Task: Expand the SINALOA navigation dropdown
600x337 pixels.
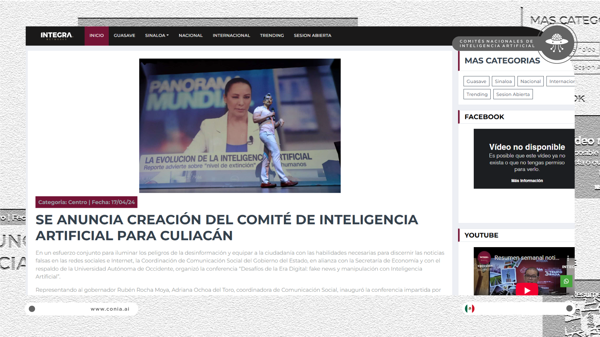Action: 157,36
